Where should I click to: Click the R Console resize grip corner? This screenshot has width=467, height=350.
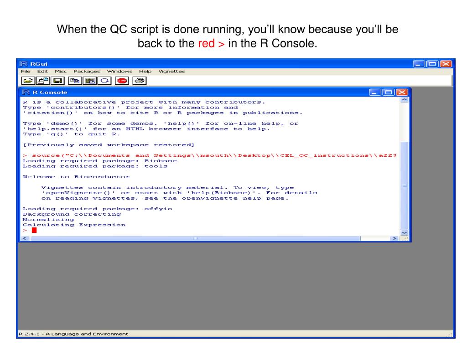(405, 238)
